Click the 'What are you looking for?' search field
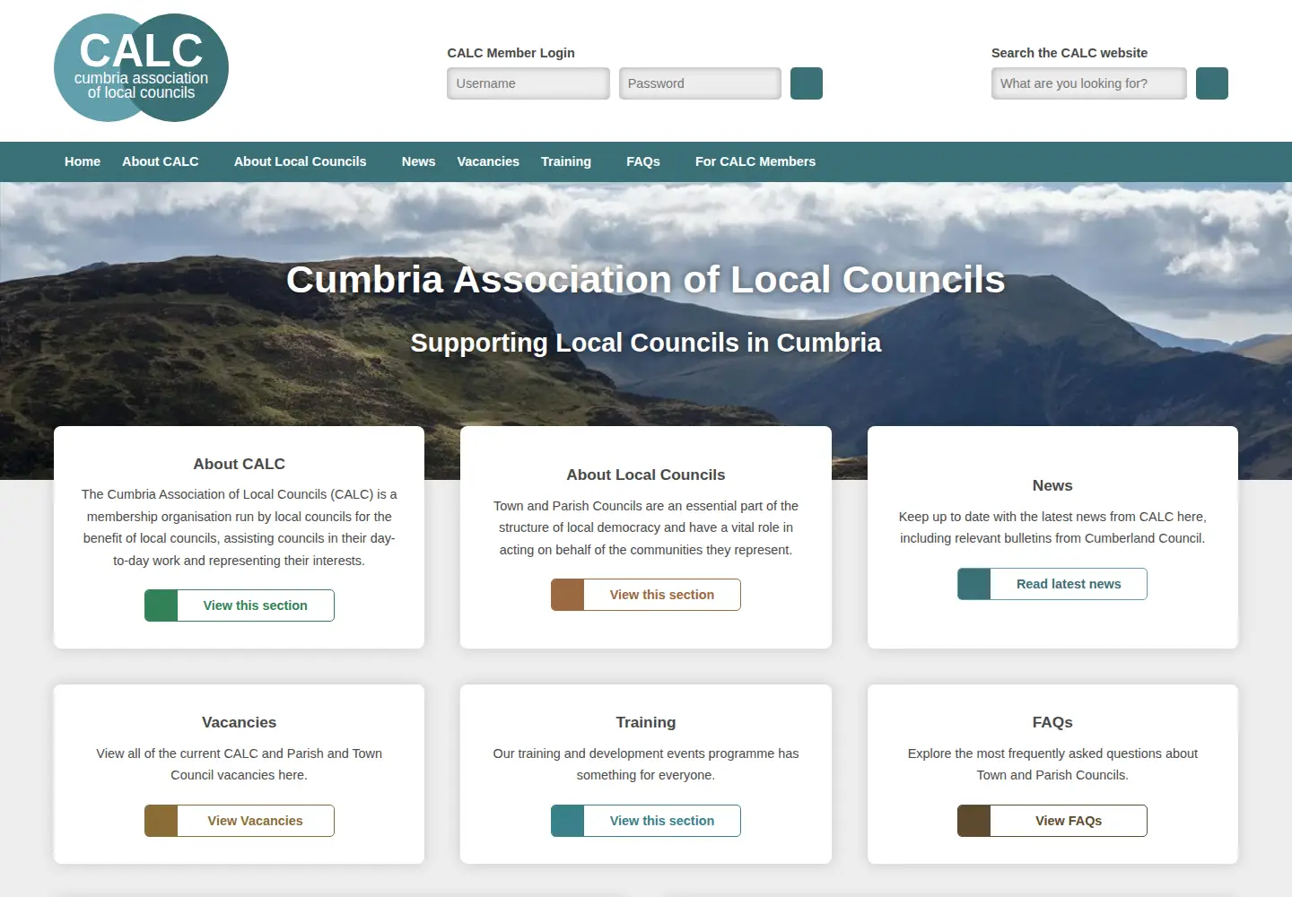The image size is (1292, 897). pyautogui.click(x=1089, y=83)
